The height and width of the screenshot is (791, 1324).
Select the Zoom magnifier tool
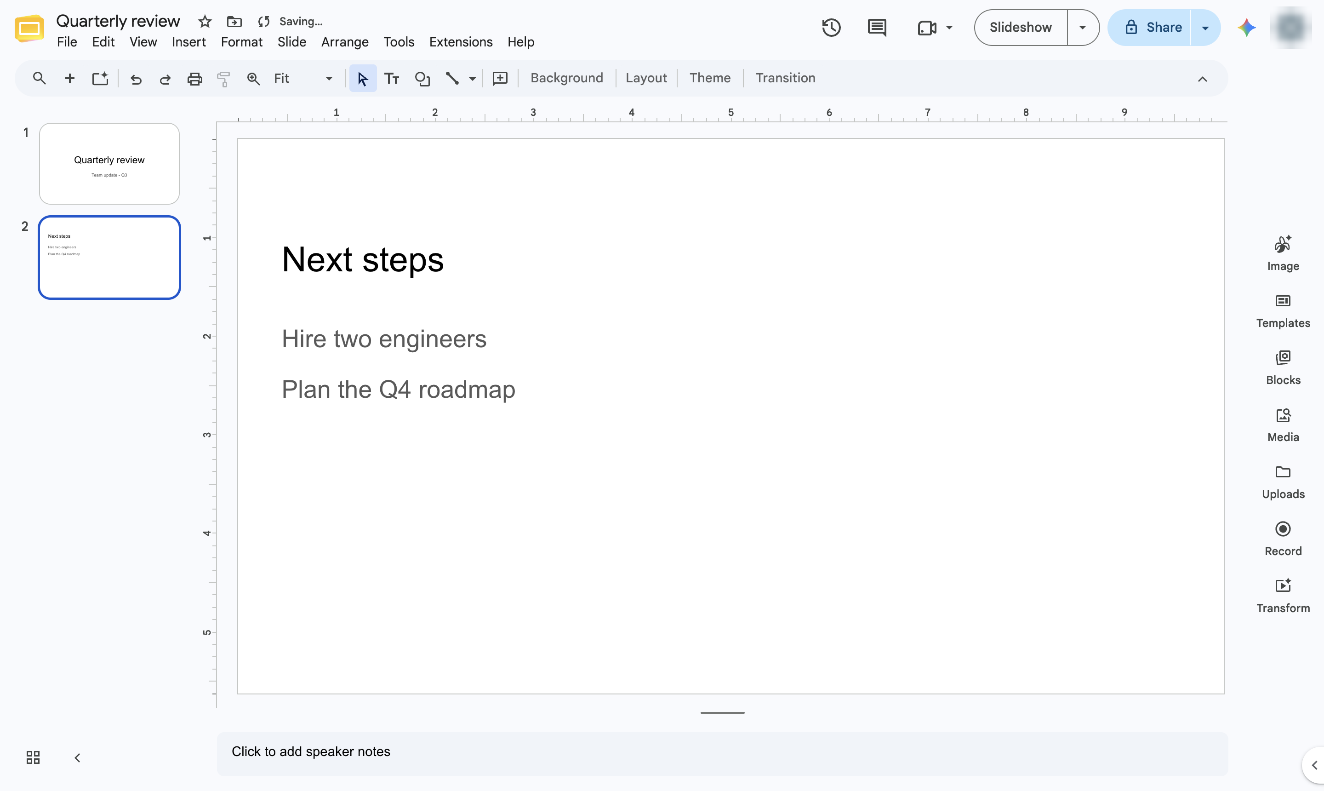(x=253, y=79)
